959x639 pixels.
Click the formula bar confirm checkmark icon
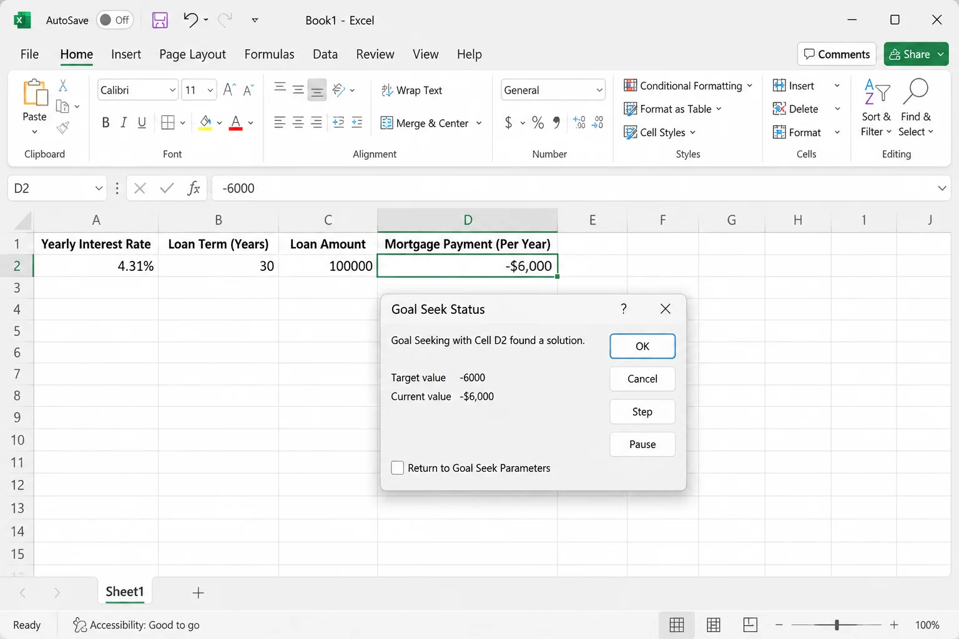(x=167, y=188)
